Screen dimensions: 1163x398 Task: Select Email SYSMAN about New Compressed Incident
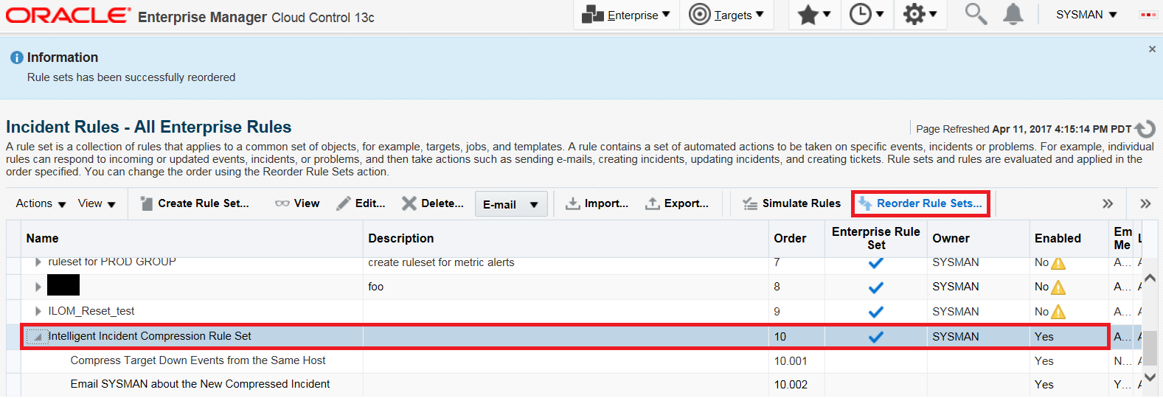click(200, 384)
